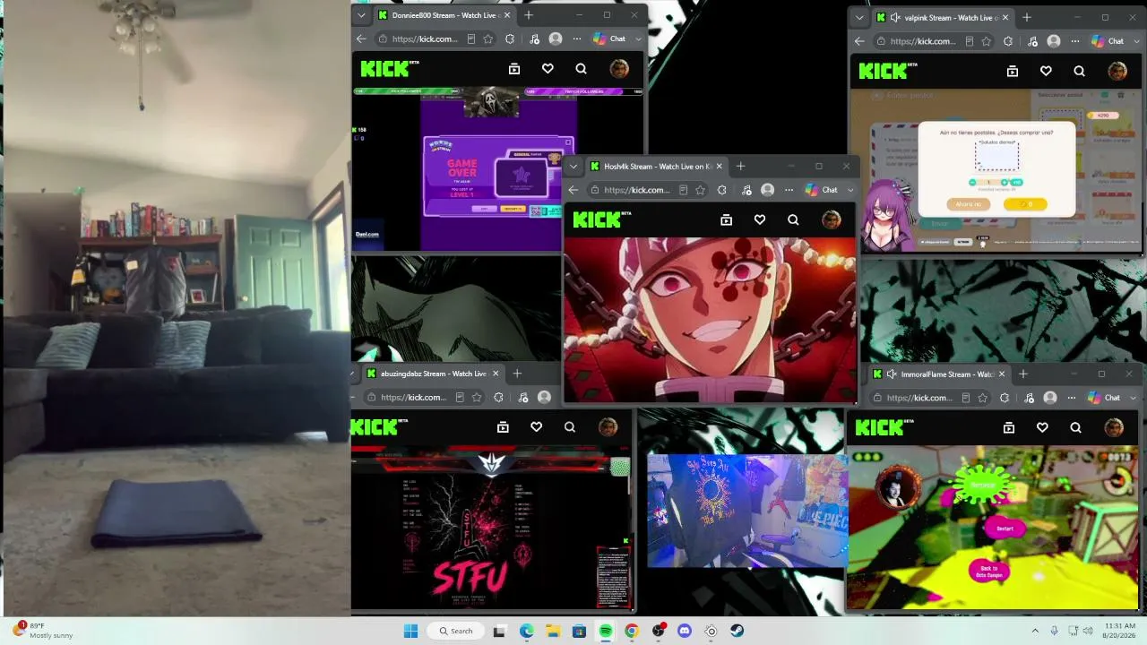Open search in Donniee800 Kick window
1147x645 pixels.
[x=581, y=69]
